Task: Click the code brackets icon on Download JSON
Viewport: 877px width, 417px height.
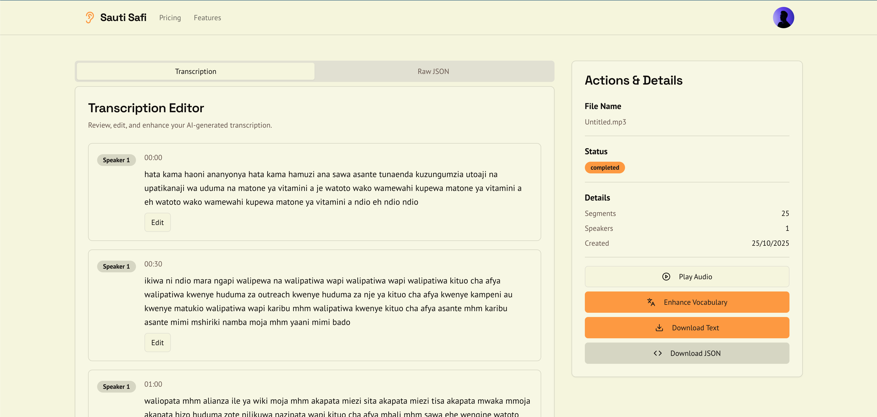Action: [657, 353]
